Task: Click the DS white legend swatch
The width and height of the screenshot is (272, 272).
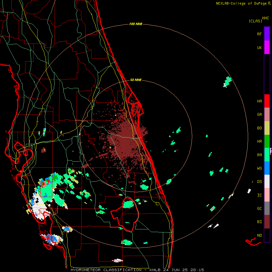Action: [x=267, y=181]
